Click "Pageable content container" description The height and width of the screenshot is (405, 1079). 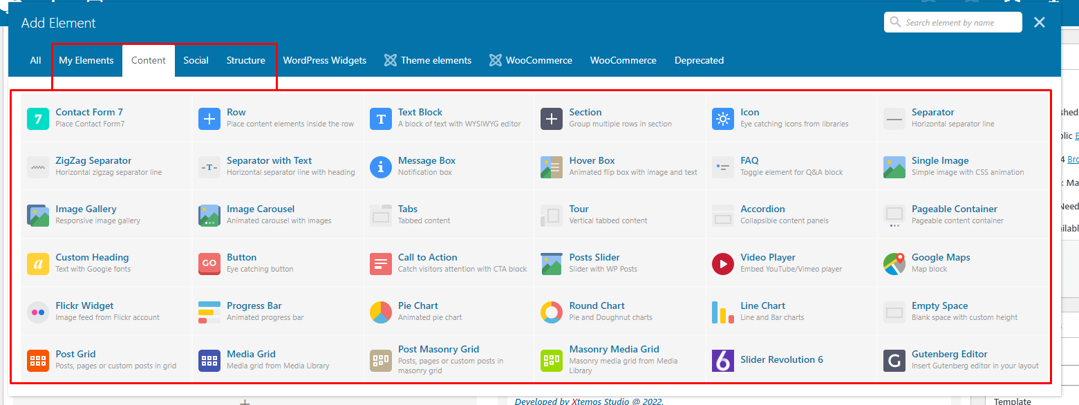pyautogui.click(x=958, y=220)
